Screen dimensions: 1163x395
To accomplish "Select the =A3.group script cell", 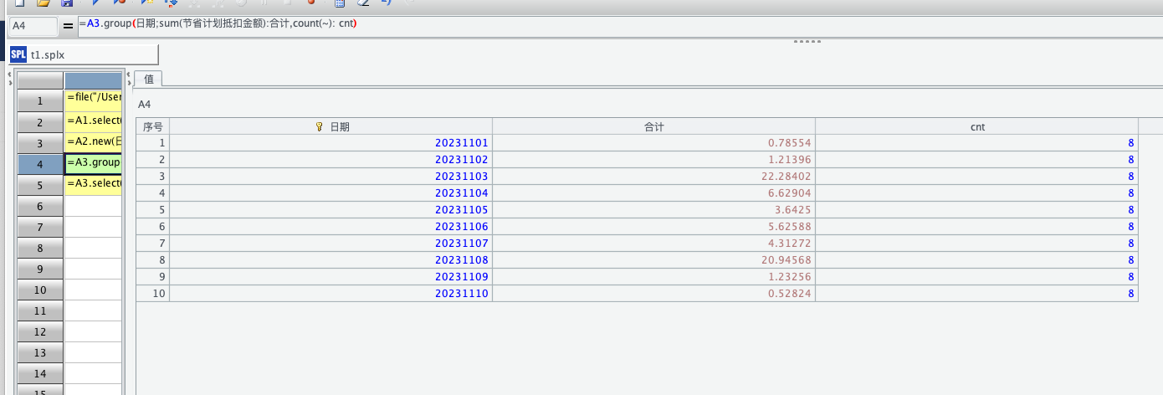I will coord(94,164).
